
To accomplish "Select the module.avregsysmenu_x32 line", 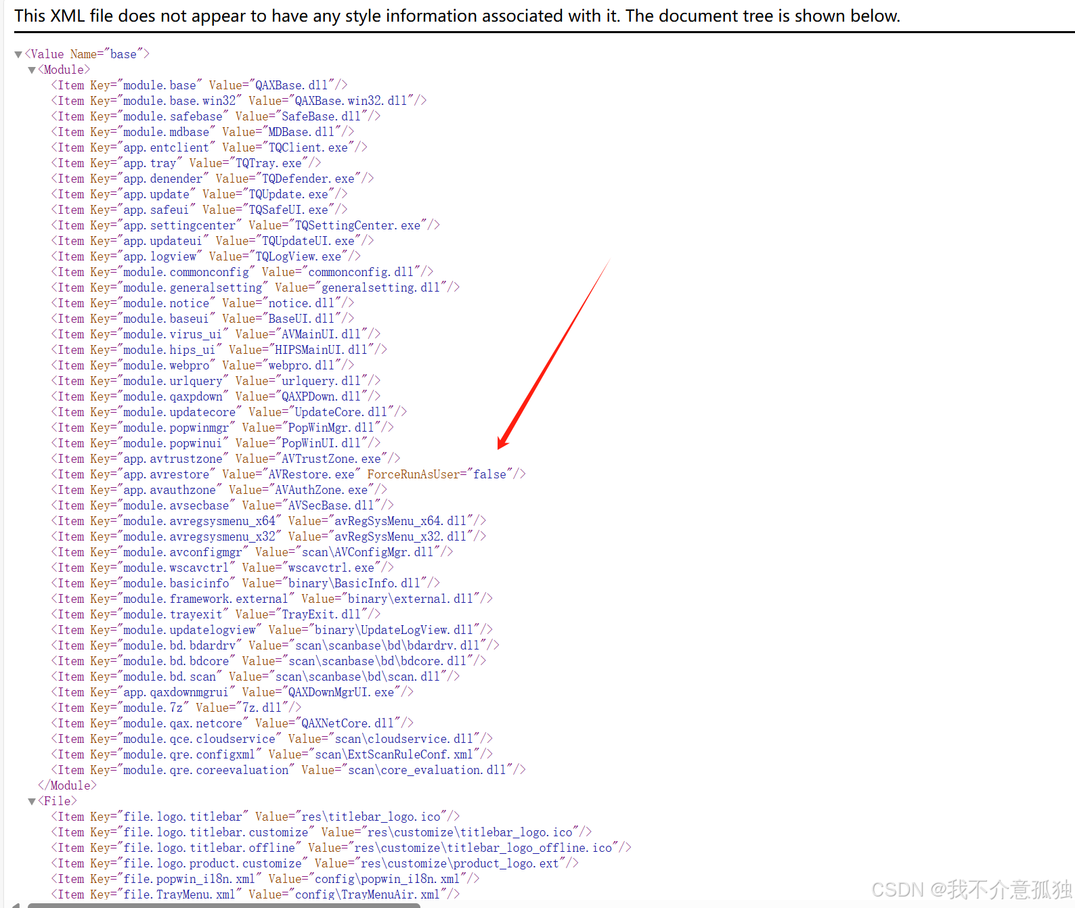I will click(269, 537).
